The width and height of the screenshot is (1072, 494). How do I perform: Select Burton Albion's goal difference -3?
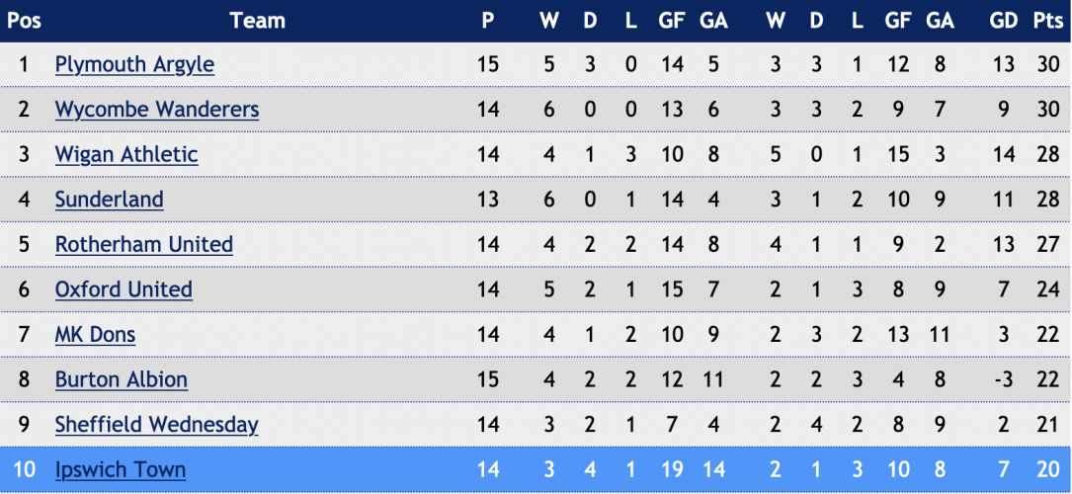[x=1004, y=380]
